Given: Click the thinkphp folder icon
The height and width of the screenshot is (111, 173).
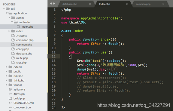Looking at the screenshot, I should click(x=11, y=80).
